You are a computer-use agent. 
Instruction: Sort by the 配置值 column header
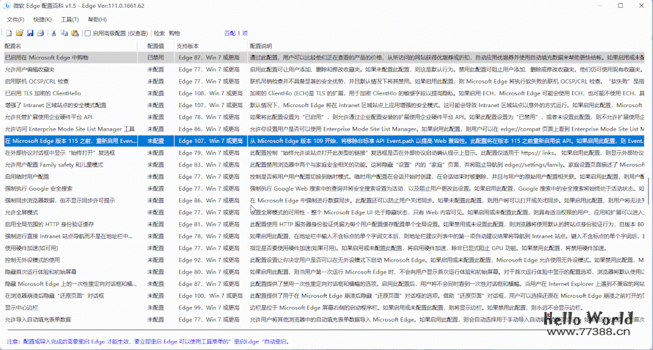tap(156, 46)
